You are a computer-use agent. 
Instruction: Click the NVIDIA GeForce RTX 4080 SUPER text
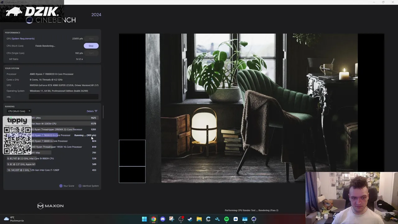click(x=64, y=85)
